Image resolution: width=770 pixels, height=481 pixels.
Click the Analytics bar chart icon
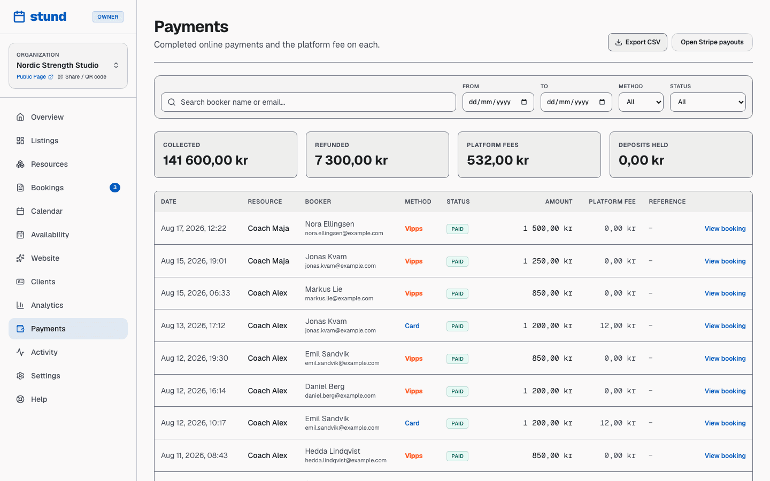[20, 305]
